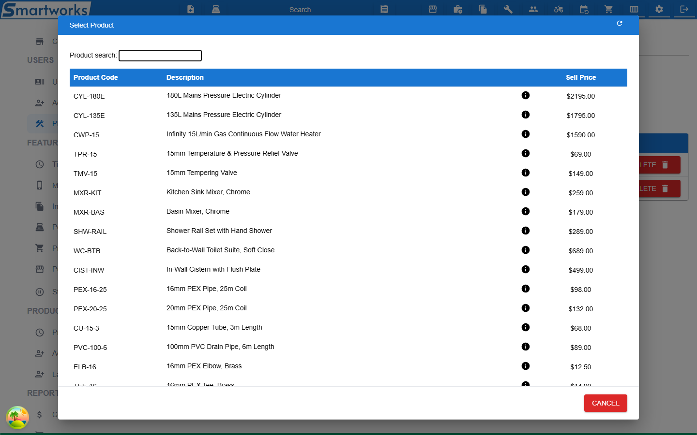Click the settings gear in top toolbar

tap(659, 9)
